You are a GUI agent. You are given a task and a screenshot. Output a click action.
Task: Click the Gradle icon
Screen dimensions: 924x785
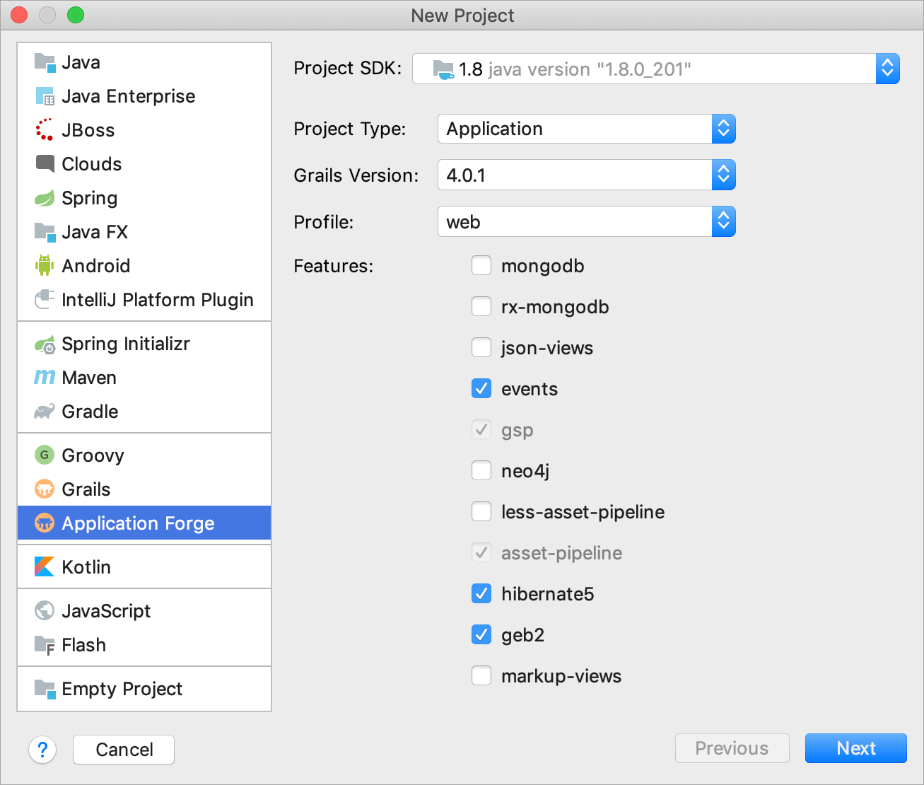(x=44, y=411)
